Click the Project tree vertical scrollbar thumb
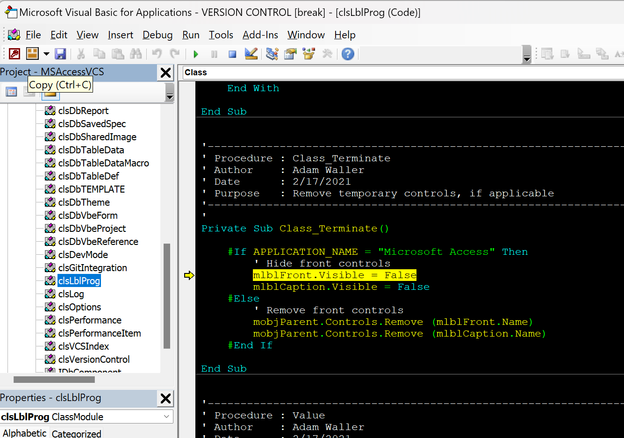The height and width of the screenshot is (438, 624). pos(167,295)
